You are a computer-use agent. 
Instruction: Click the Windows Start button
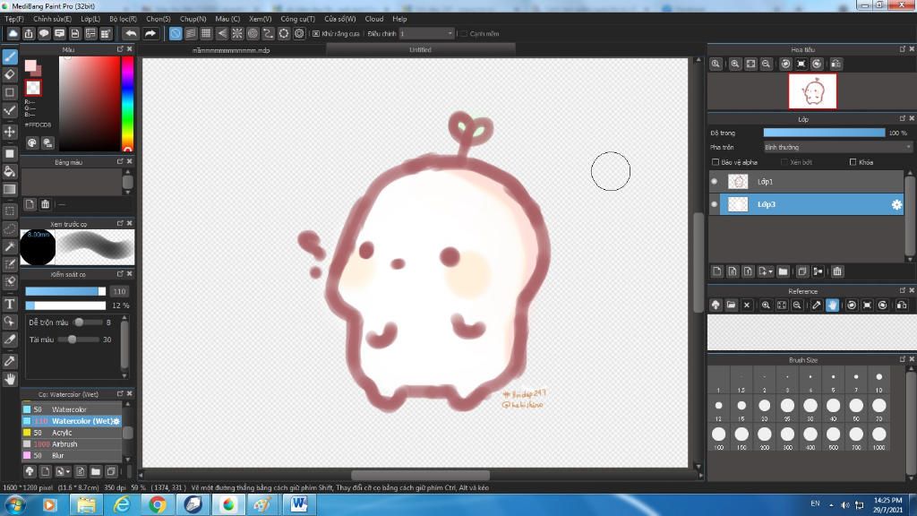pos(14,504)
